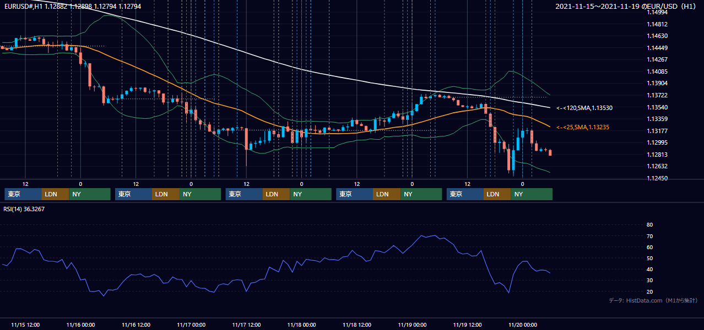The height and width of the screenshot is (330, 704).
Task: Click the 11/16 00:00 time axis label
Action: point(80,324)
